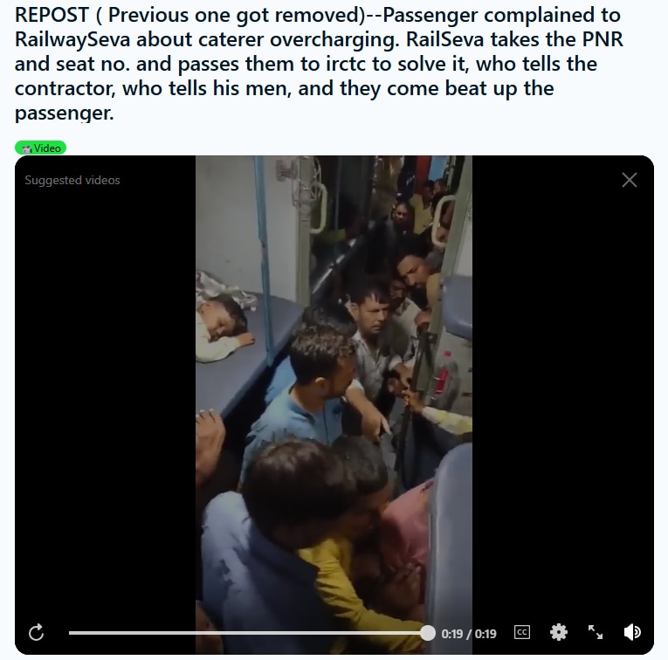Viewport: 668px width, 660px height.
Task: Open the video settings gear
Action: 559,632
